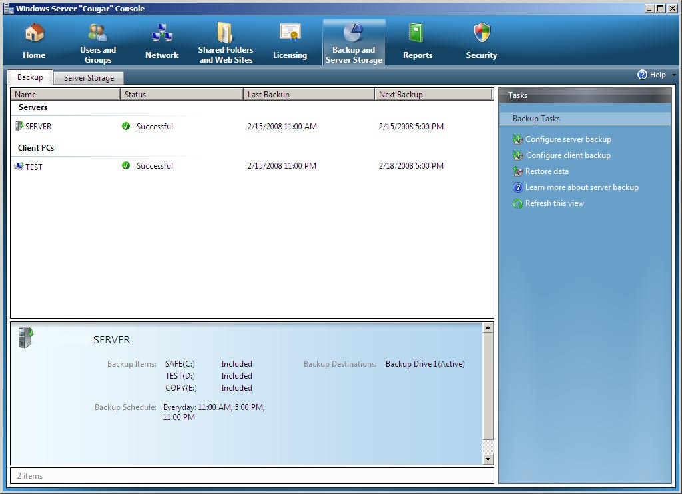Open the Security shield icon
This screenshot has width=682, height=494.
(482, 33)
